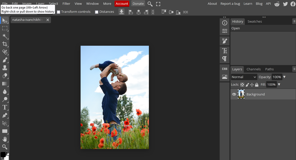Open the More menu
This screenshot has height=160, width=296.
click(x=107, y=4)
